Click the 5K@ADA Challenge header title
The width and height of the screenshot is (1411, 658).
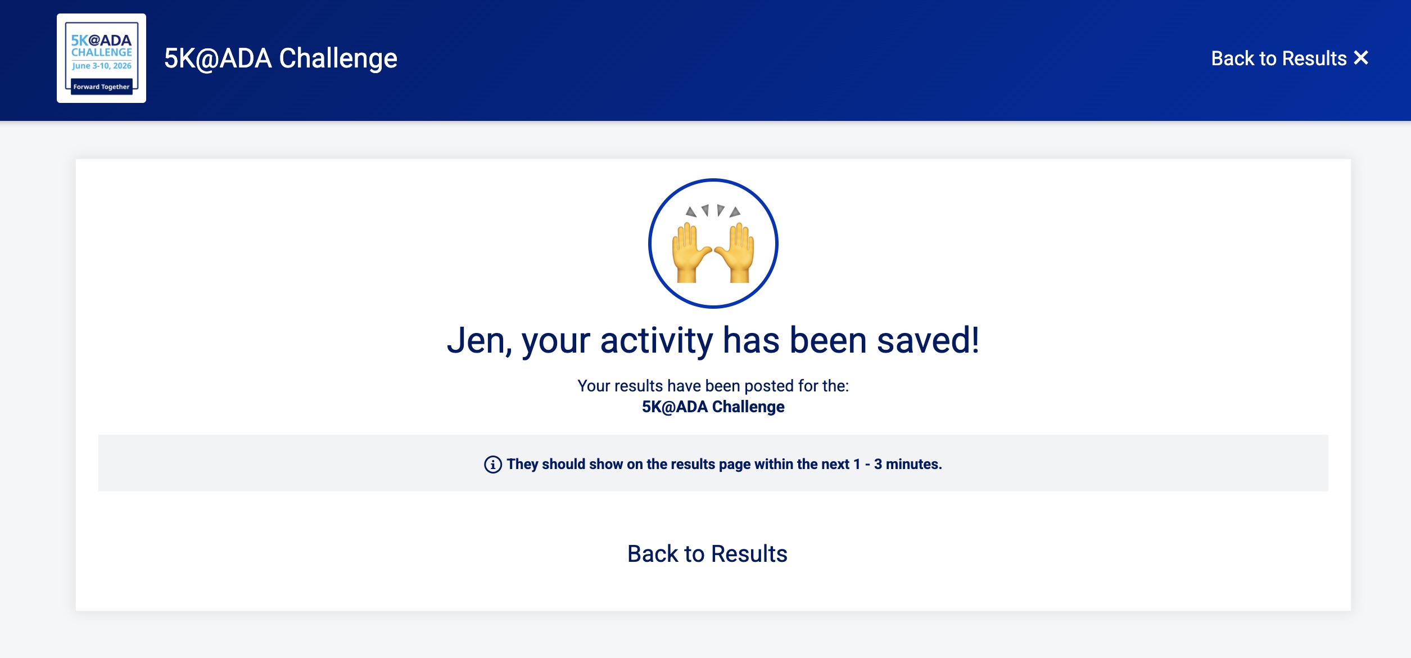[x=281, y=58]
